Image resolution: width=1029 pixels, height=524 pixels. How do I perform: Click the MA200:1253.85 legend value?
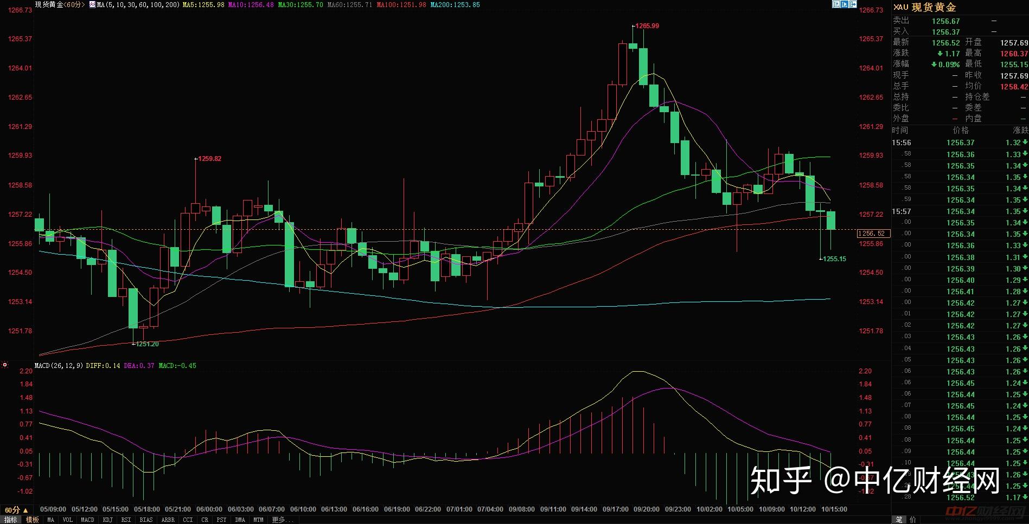pos(455,4)
